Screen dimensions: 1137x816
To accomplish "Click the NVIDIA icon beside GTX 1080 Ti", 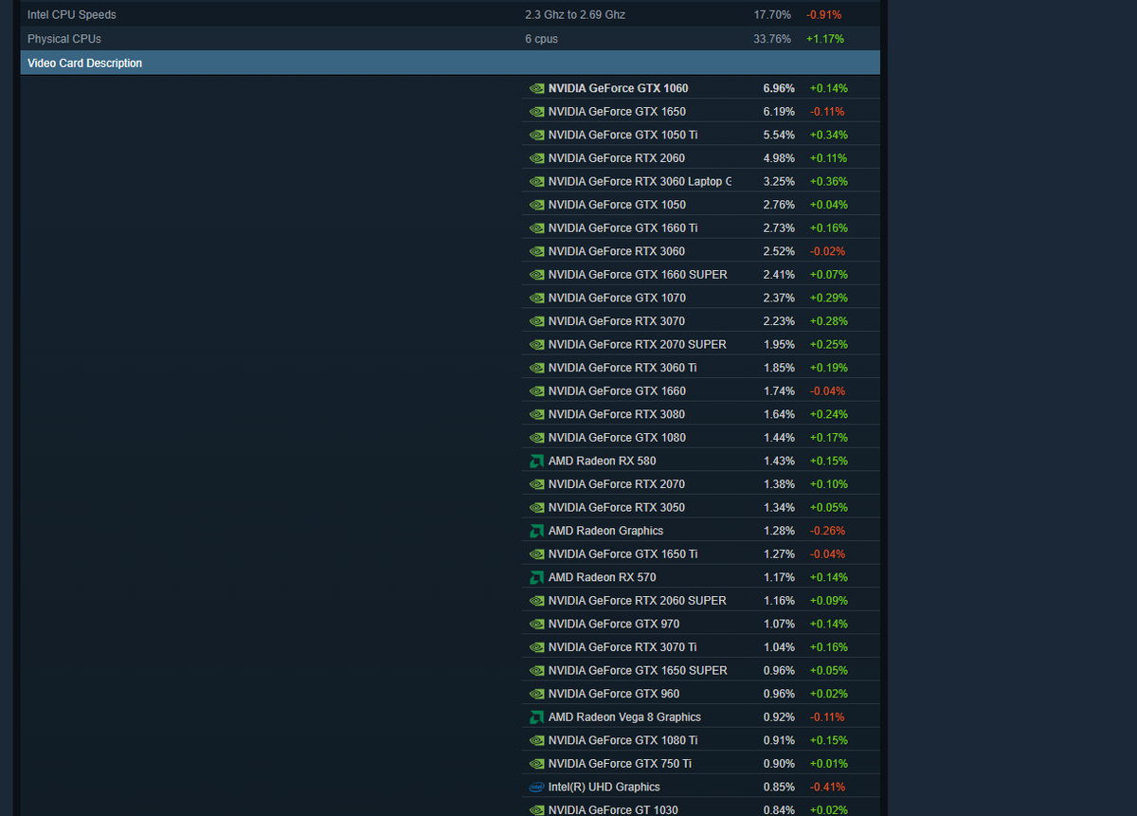I will [536, 740].
